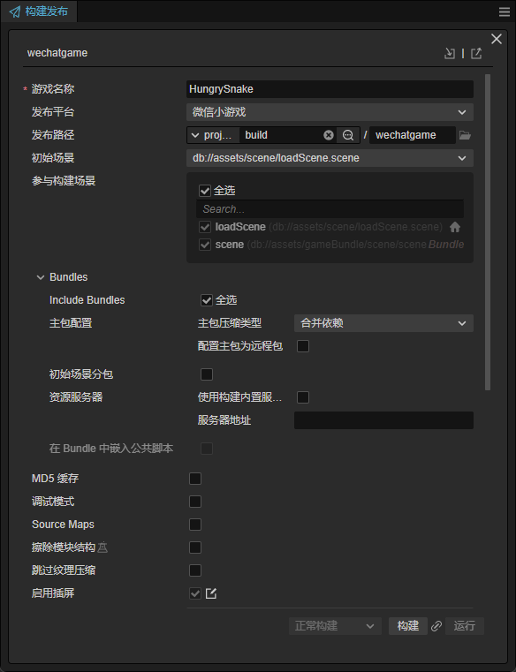Click the 服务器地址 input field

pos(383,420)
